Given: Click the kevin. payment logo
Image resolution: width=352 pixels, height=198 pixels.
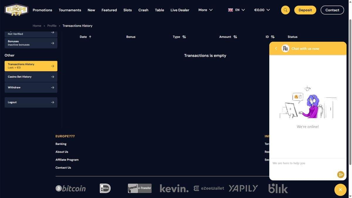Looking at the screenshot, I should 174,189.
